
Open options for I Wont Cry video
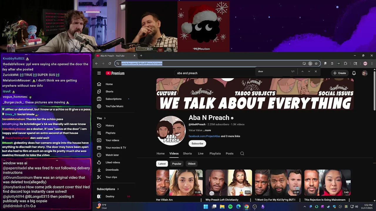tap(300, 200)
